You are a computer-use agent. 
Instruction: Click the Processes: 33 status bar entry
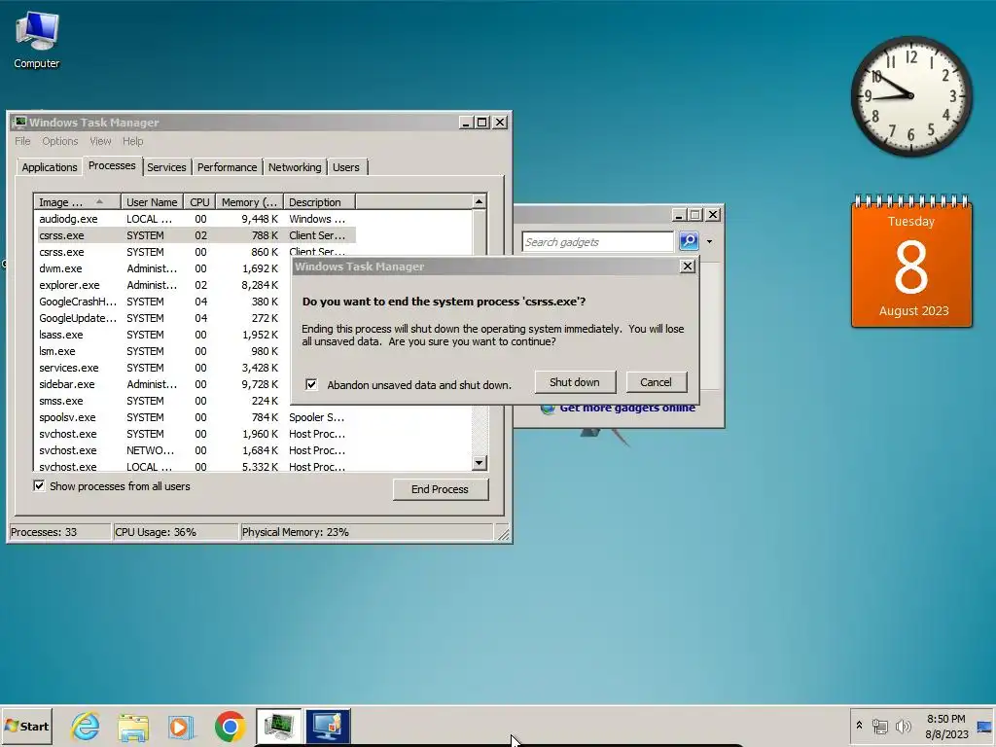[59, 532]
